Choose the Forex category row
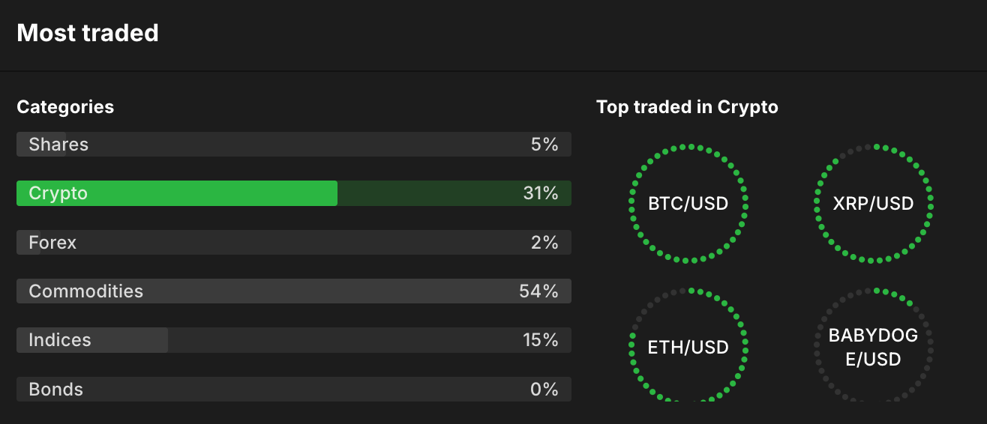Screen dimensions: 987x424 pyautogui.click(x=293, y=243)
